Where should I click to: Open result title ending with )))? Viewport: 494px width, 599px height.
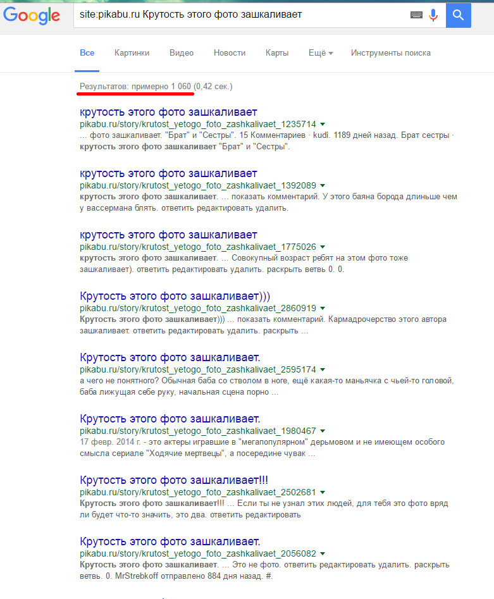pos(175,296)
